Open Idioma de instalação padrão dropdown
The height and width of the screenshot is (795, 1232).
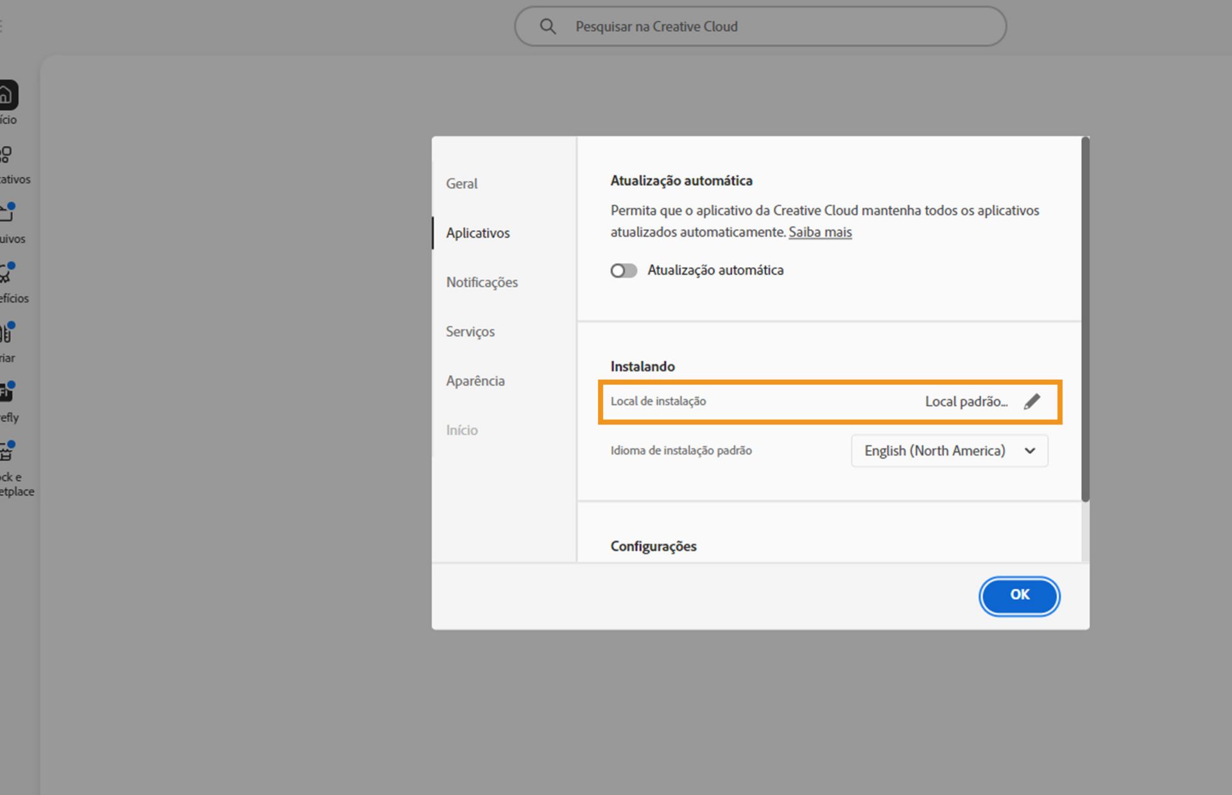(948, 451)
